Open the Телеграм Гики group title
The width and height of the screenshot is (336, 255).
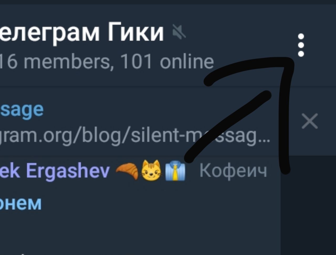point(81,33)
